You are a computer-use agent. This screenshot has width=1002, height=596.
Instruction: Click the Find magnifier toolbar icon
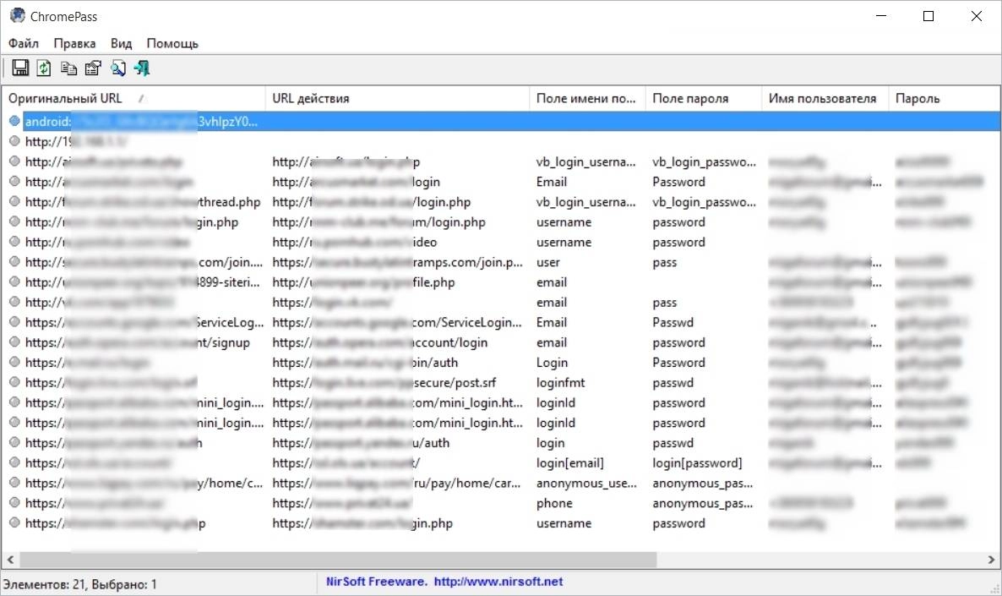click(118, 68)
